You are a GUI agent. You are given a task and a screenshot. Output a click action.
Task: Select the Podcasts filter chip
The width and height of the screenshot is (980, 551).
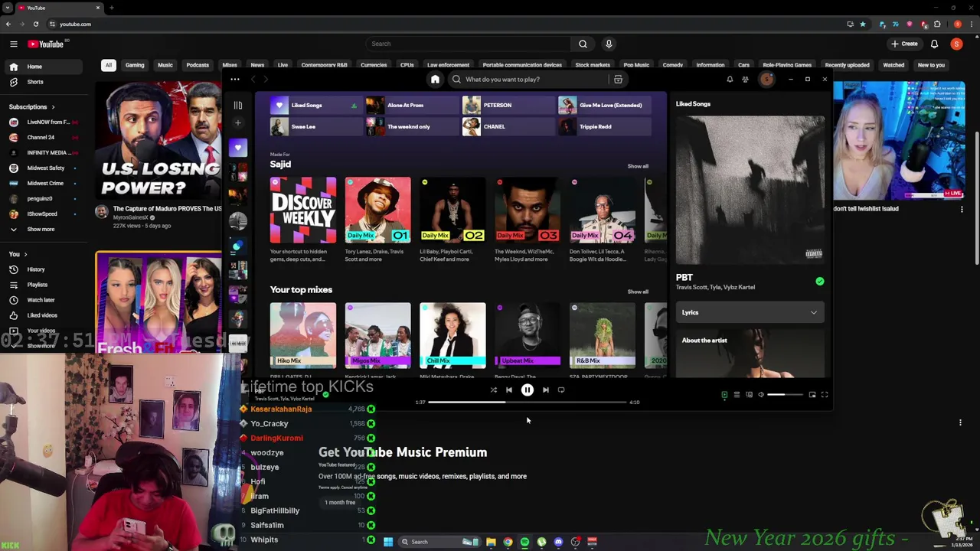[x=198, y=65]
